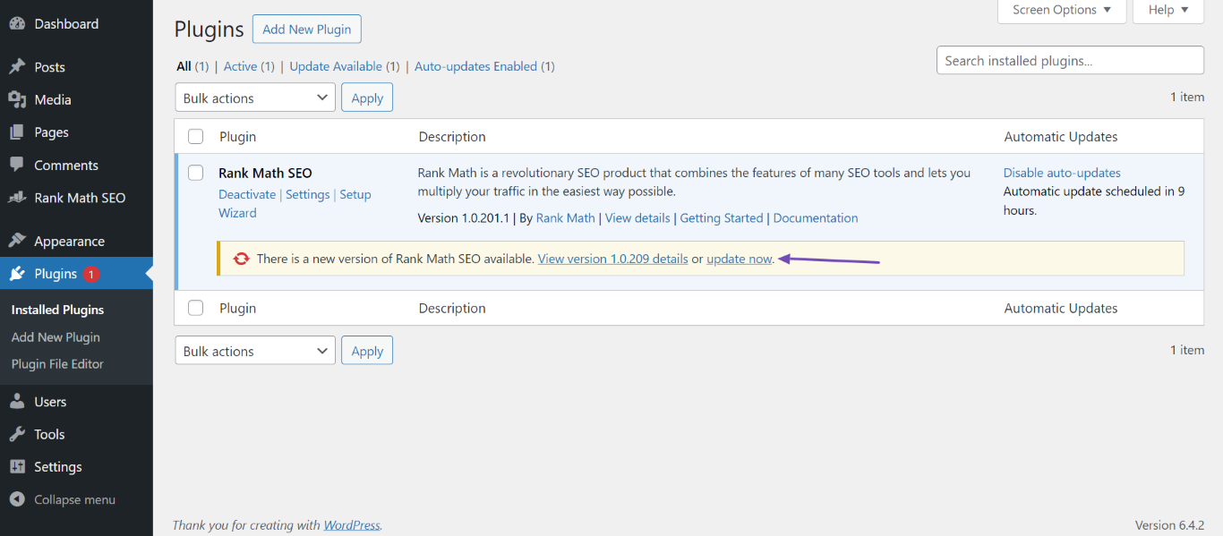This screenshot has height=536, width=1223.
Task: Open Rank Math SEO Settings link
Action: tap(308, 194)
